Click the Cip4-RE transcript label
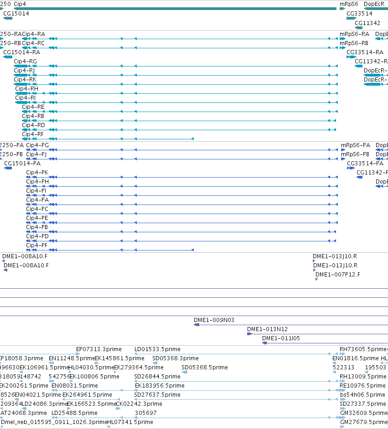The width and height of the screenshot is (388, 429). point(33,107)
